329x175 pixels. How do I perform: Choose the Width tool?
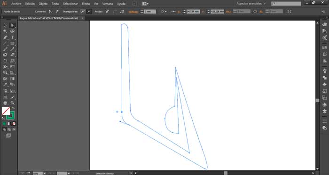click(5, 67)
